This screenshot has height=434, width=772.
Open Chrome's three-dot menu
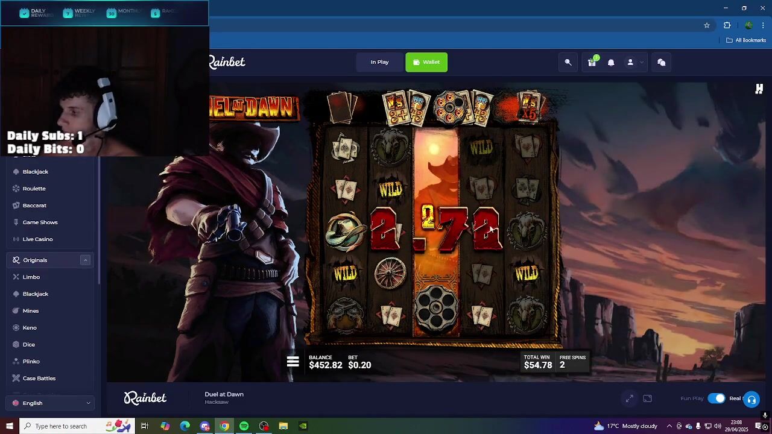pyautogui.click(x=764, y=25)
